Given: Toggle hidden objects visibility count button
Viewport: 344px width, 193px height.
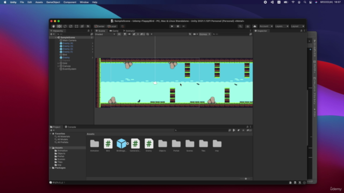Looking at the screenshot, I should click(x=142, y=34).
